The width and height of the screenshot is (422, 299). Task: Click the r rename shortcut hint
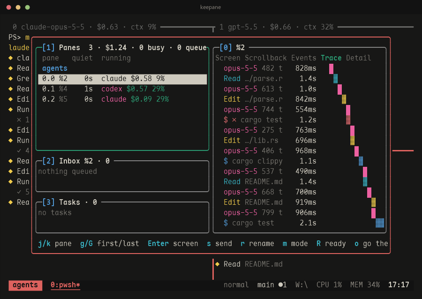[x=257, y=244]
